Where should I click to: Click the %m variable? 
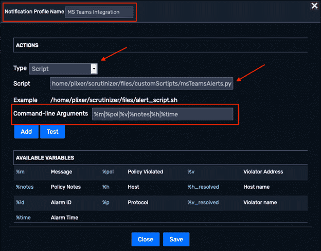click(20, 172)
